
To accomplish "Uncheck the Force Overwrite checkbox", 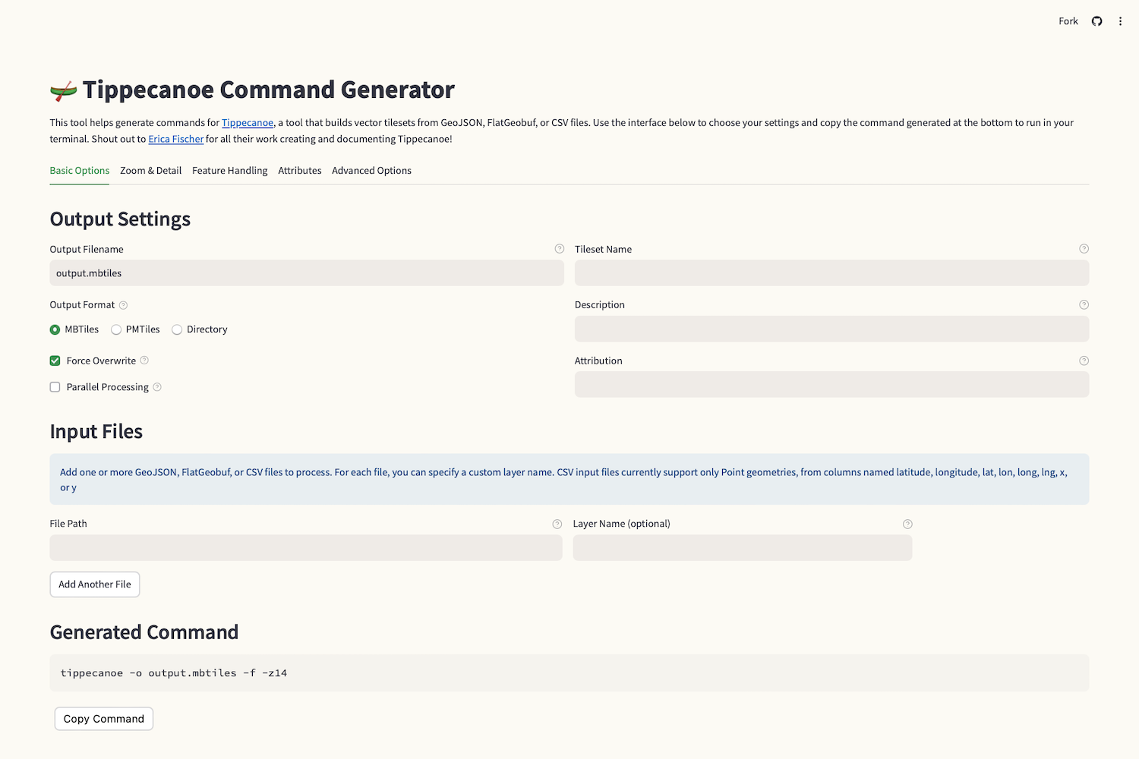I will point(55,361).
